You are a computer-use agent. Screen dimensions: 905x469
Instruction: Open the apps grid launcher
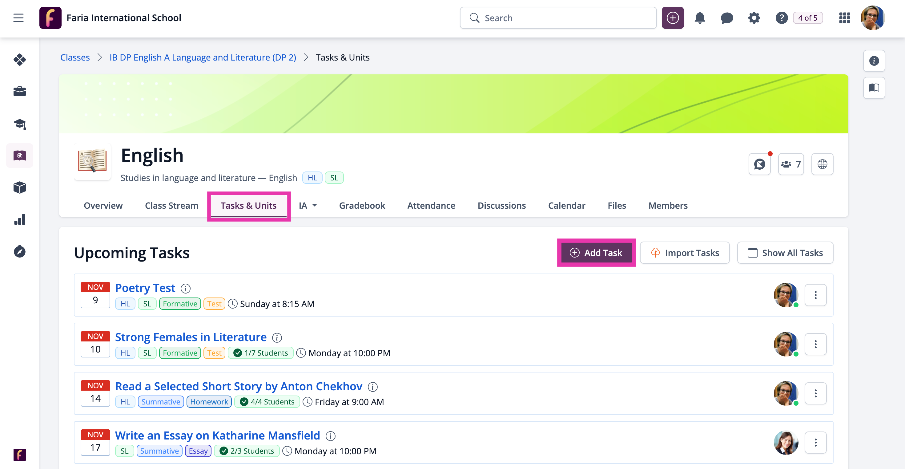845,18
